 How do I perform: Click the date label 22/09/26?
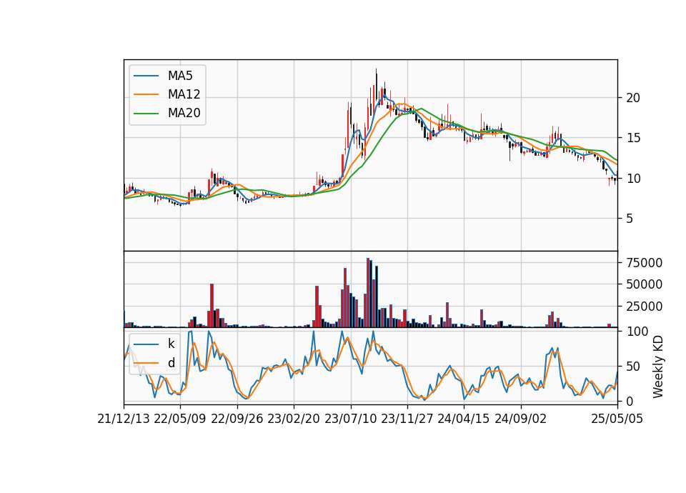tap(237, 419)
